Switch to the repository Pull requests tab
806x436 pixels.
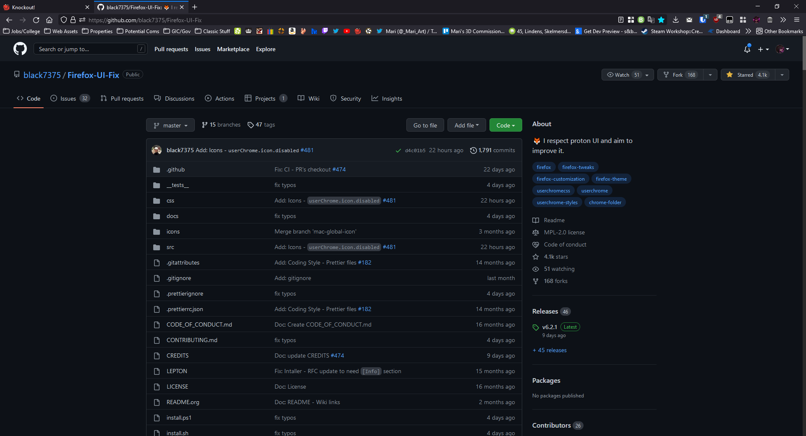point(122,99)
